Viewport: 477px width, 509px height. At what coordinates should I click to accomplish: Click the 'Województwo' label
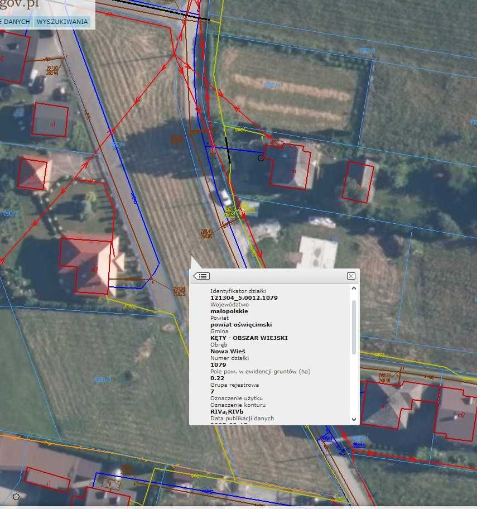[229, 305]
